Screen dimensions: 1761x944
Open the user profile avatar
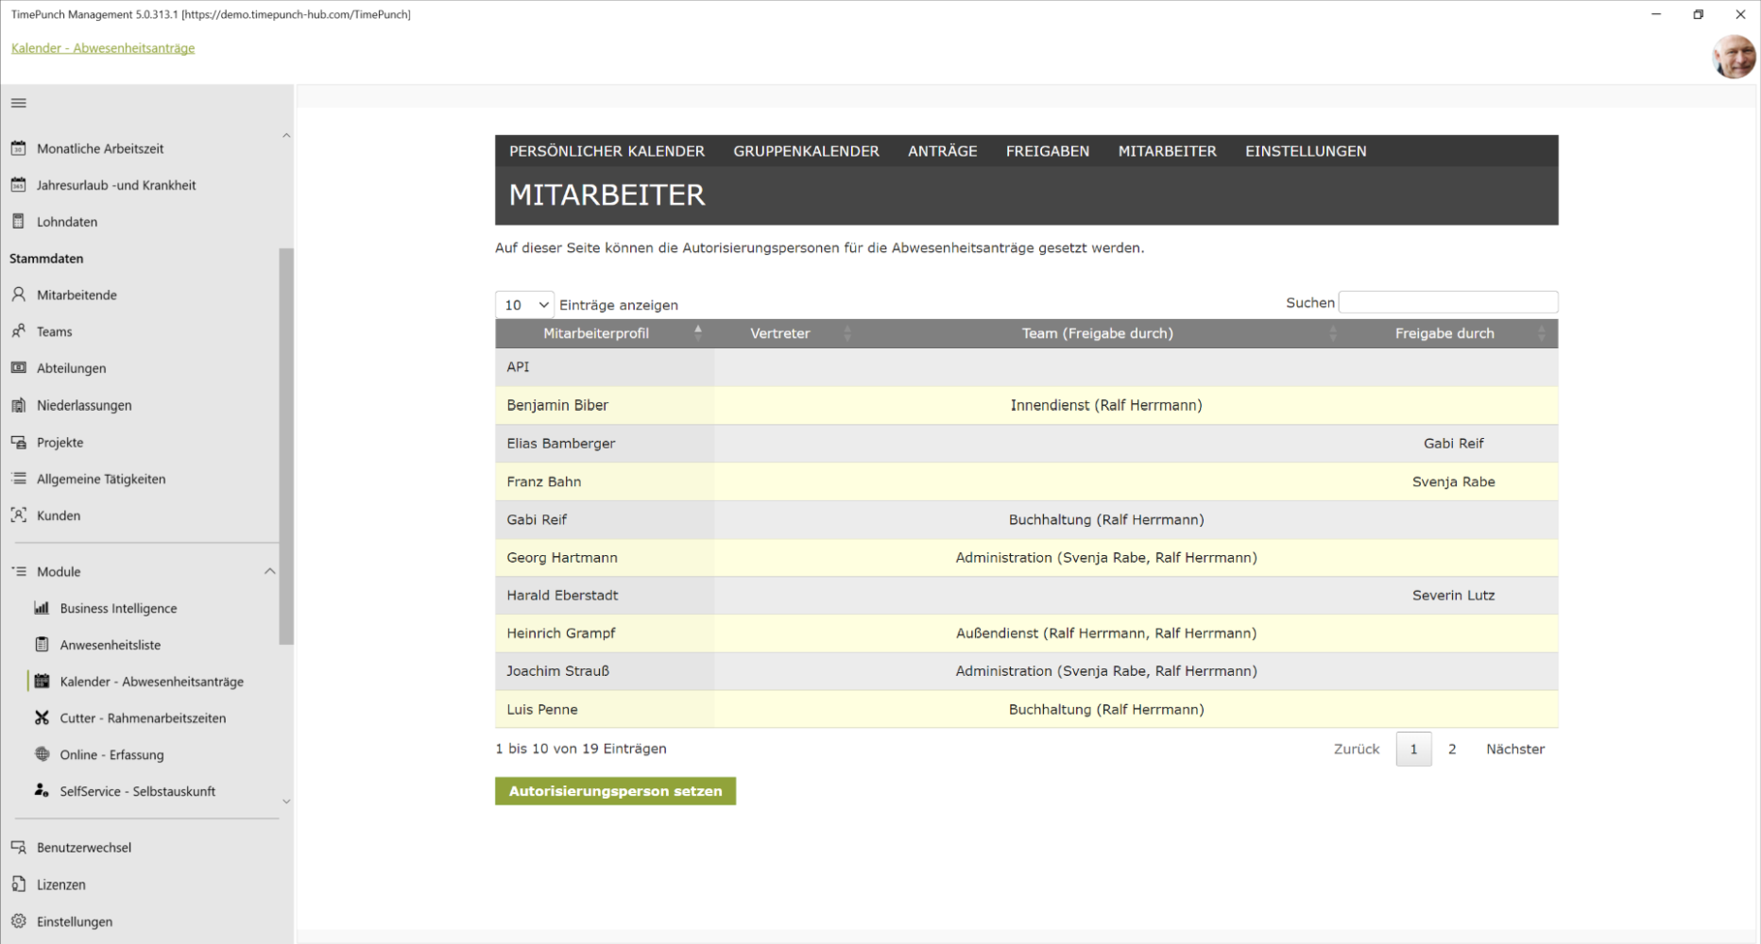1734,57
